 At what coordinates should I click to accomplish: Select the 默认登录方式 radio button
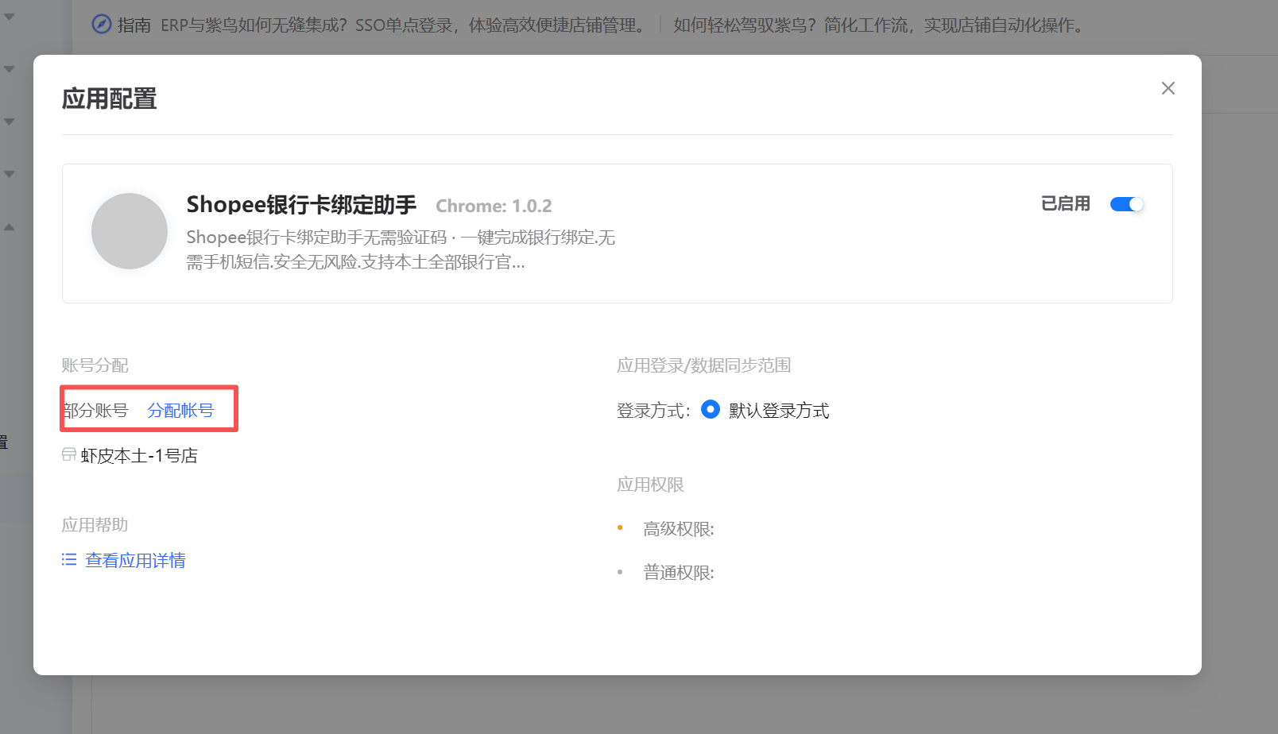point(711,409)
